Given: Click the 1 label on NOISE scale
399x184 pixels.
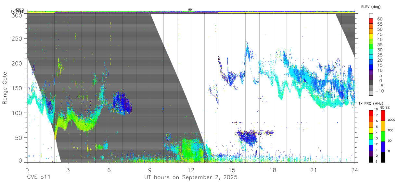Looking at the screenshot, I should point(387,162).
